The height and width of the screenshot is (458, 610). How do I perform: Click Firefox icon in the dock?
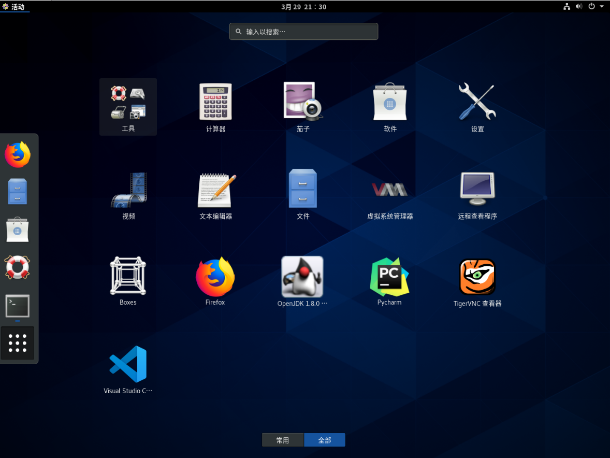coord(18,154)
